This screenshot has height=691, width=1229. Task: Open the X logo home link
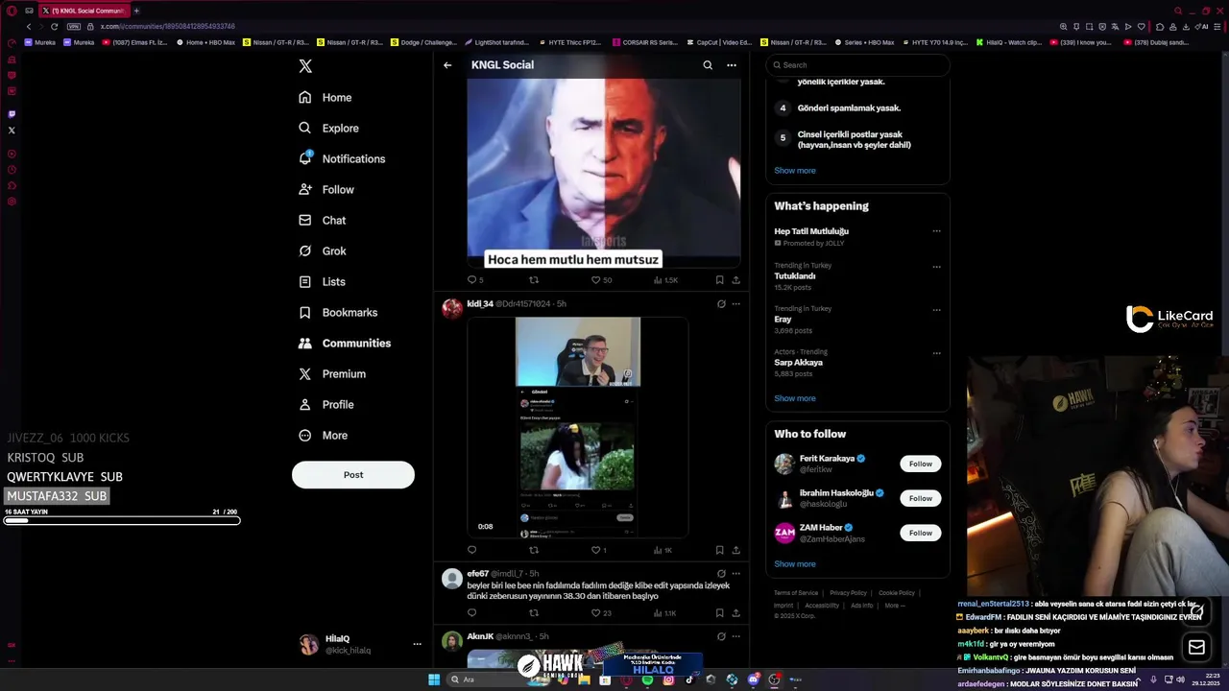305,66
